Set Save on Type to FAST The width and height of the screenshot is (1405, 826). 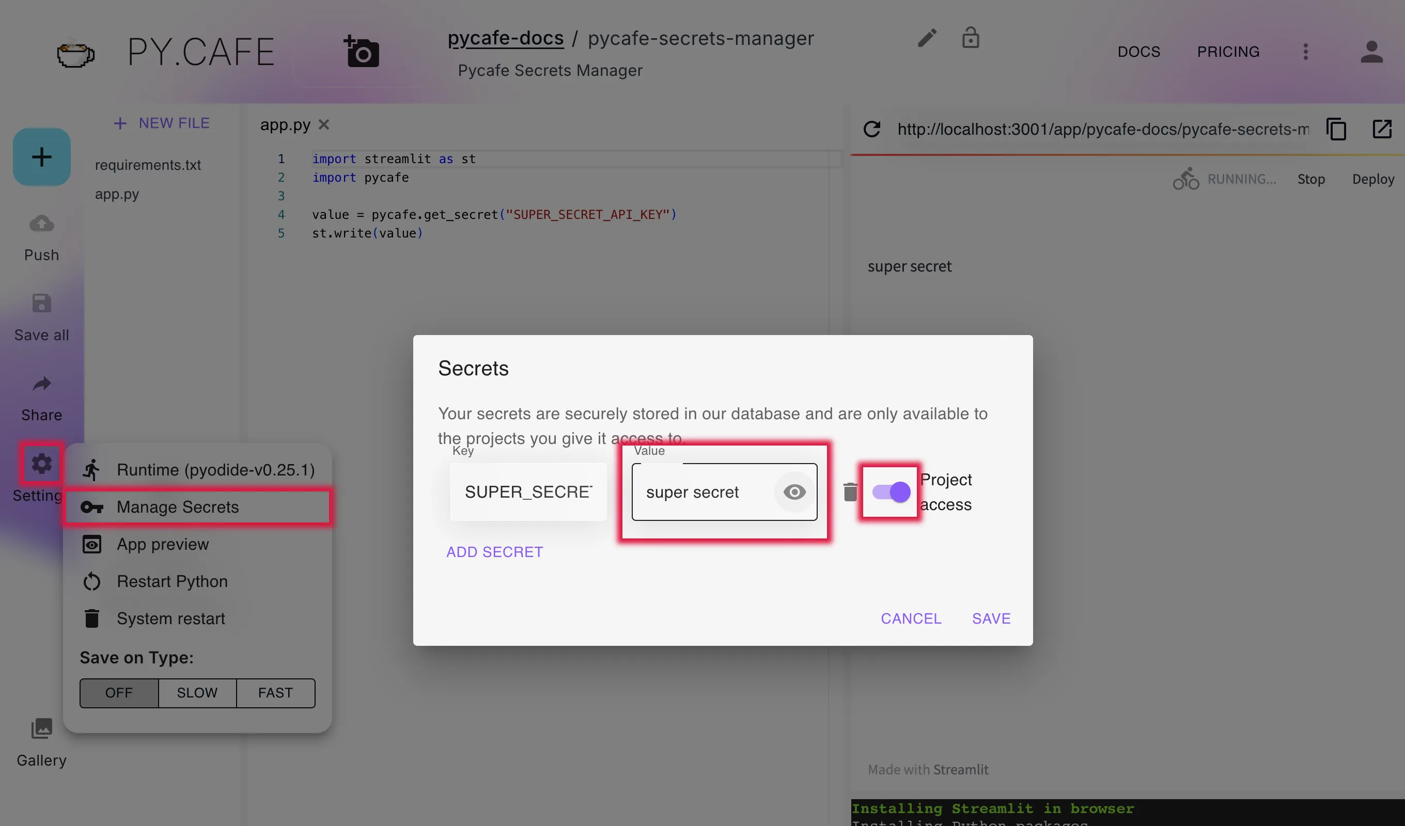tap(275, 693)
